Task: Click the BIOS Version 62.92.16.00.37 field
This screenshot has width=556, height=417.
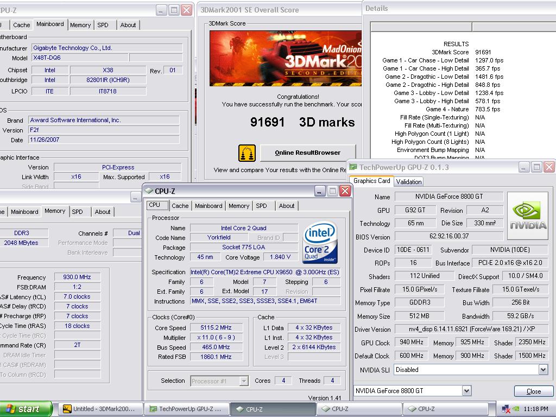Action: pos(449,236)
